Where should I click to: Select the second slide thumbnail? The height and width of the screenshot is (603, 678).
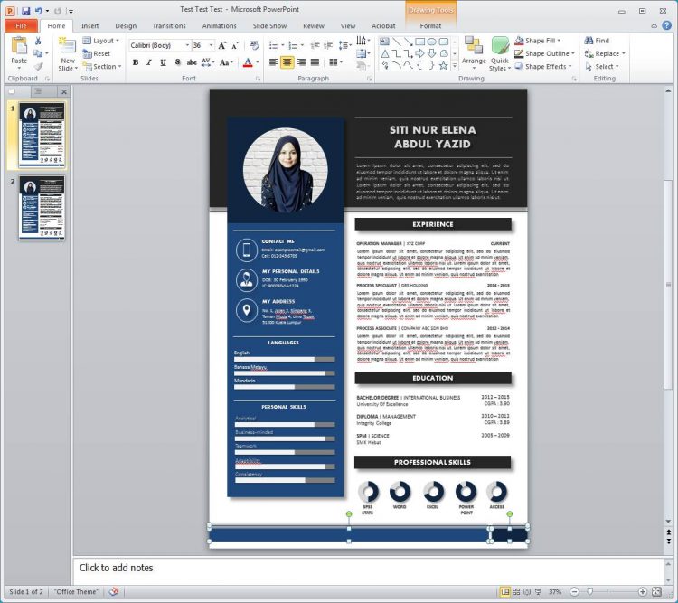[x=42, y=207]
